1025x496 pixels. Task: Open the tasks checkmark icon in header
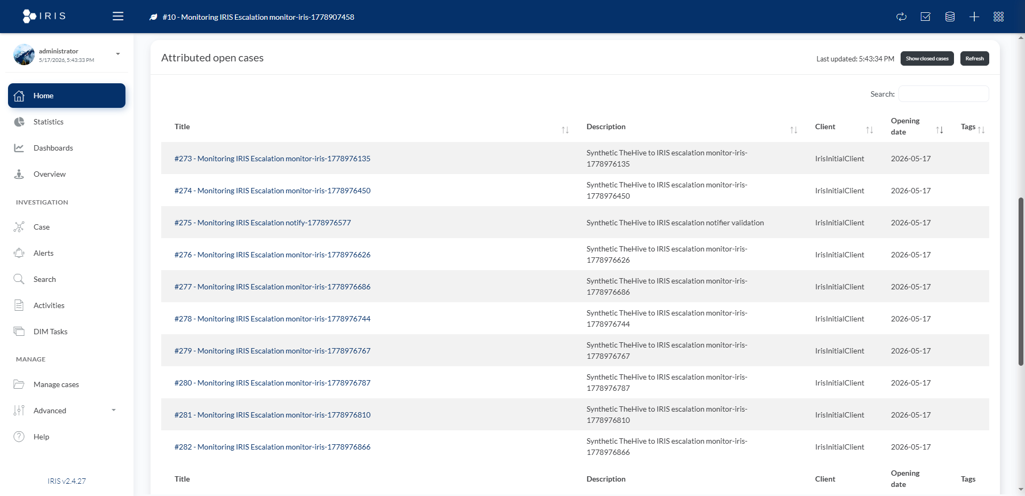tap(926, 17)
